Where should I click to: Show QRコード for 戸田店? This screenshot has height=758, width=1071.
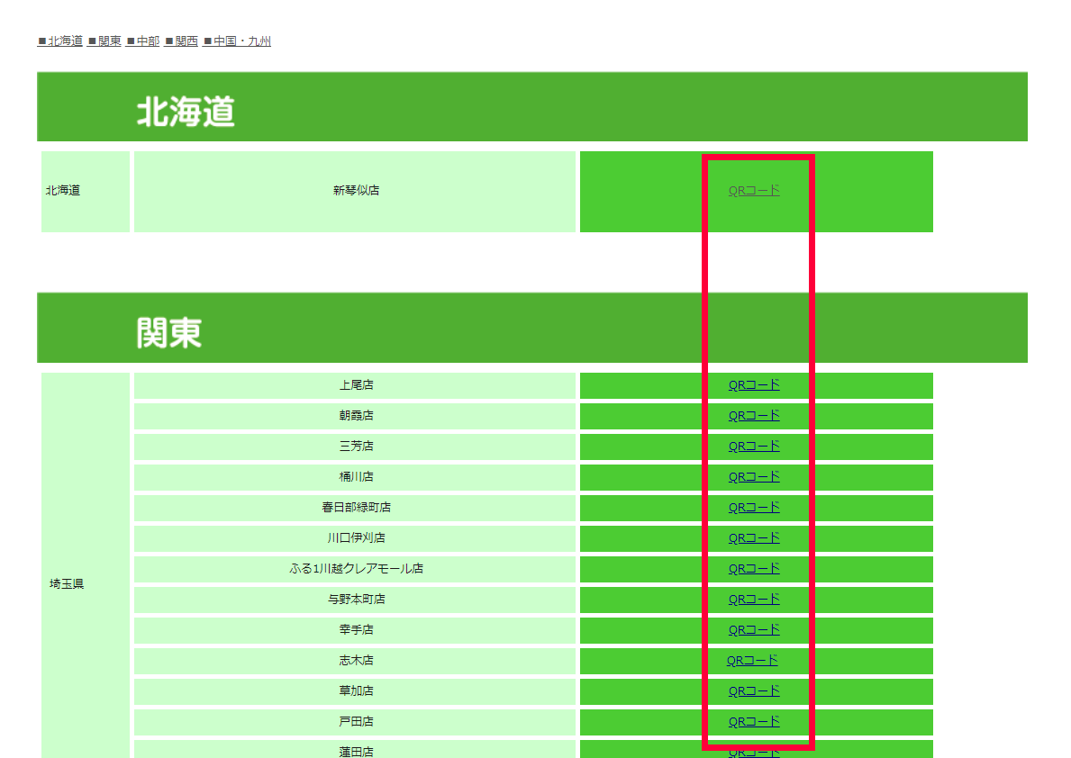click(754, 722)
